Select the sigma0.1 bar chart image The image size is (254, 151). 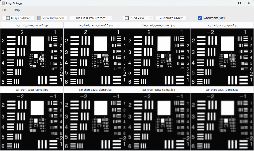pos(32,57)
